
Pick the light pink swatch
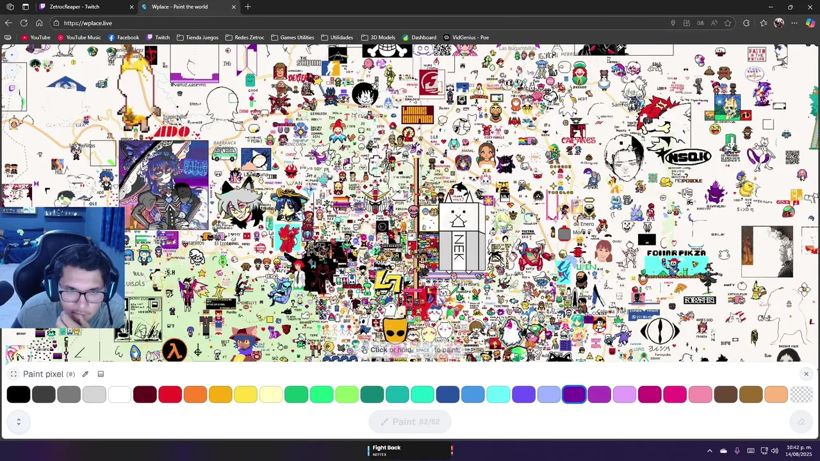coord(700,394)
